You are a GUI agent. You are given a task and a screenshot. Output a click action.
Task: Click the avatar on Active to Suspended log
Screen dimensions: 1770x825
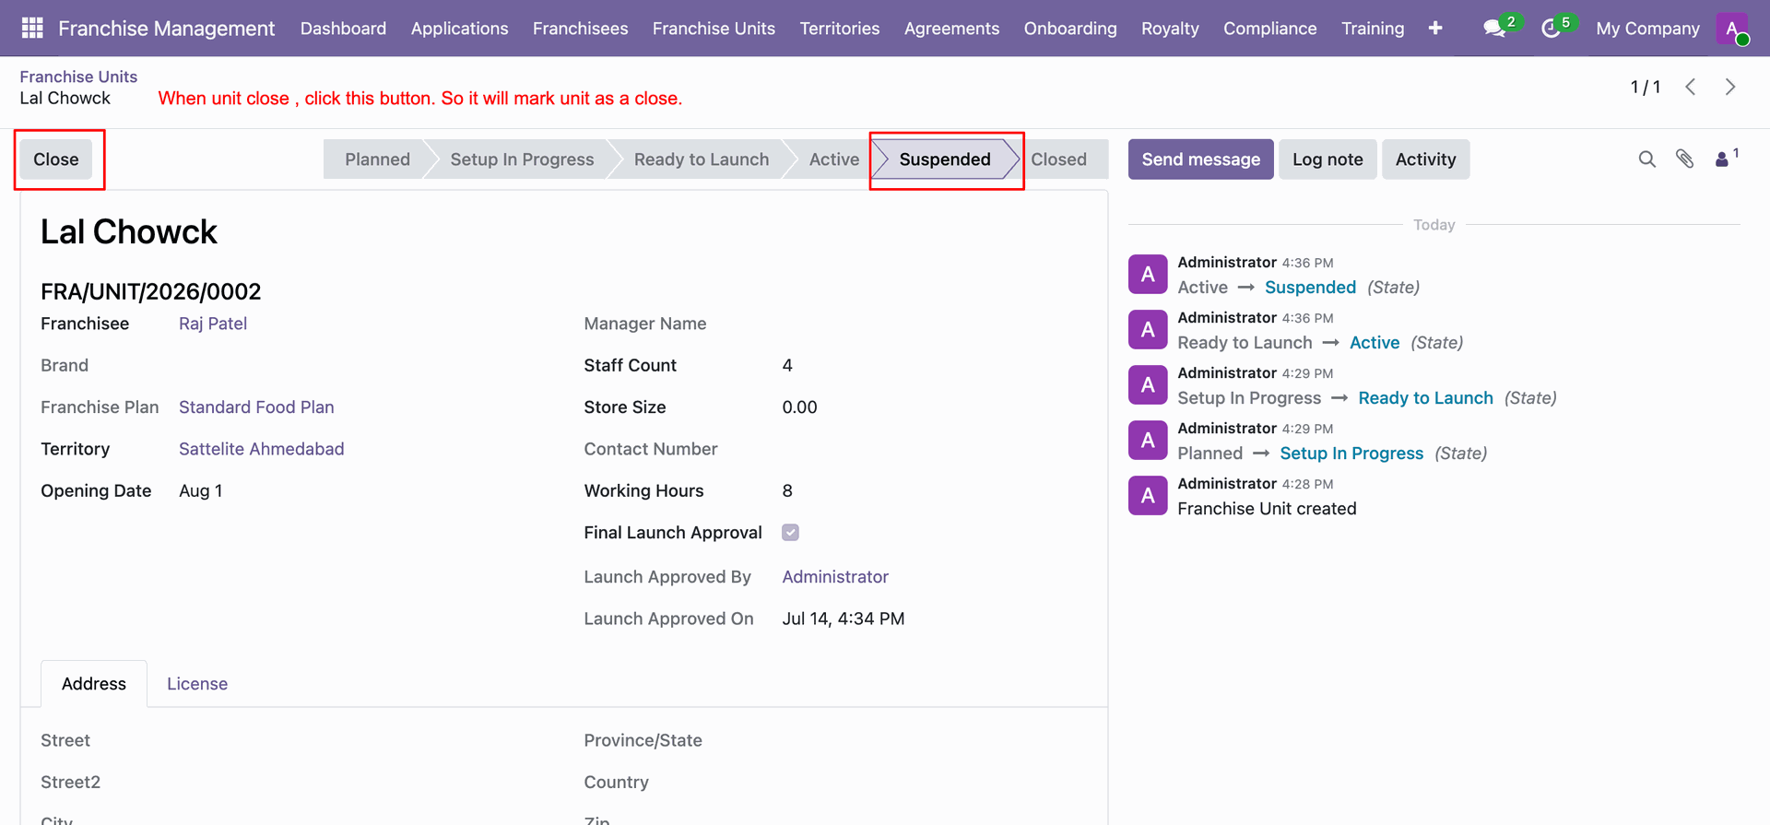point(1148,274)
